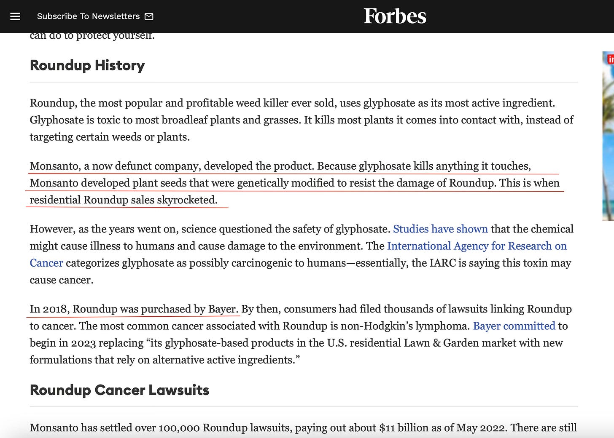Screen dimensions: 614x438
Task: Click the text 'targeting certain weeds or plants.'
Action: tap(110, 137)
